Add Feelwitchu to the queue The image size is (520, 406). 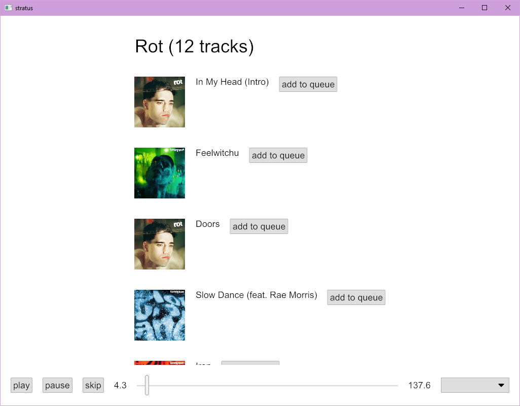click(x=278, y=155)
